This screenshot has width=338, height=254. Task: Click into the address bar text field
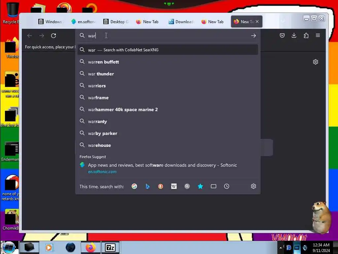(168, 36)
